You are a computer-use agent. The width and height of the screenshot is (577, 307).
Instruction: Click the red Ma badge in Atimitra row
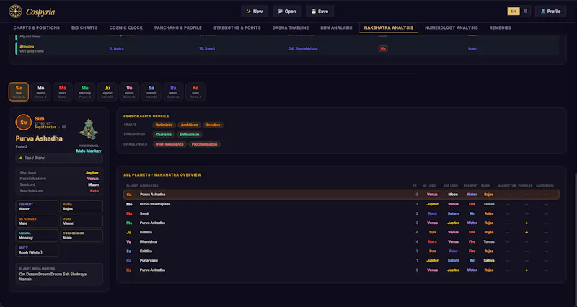(x=383, y=48)
